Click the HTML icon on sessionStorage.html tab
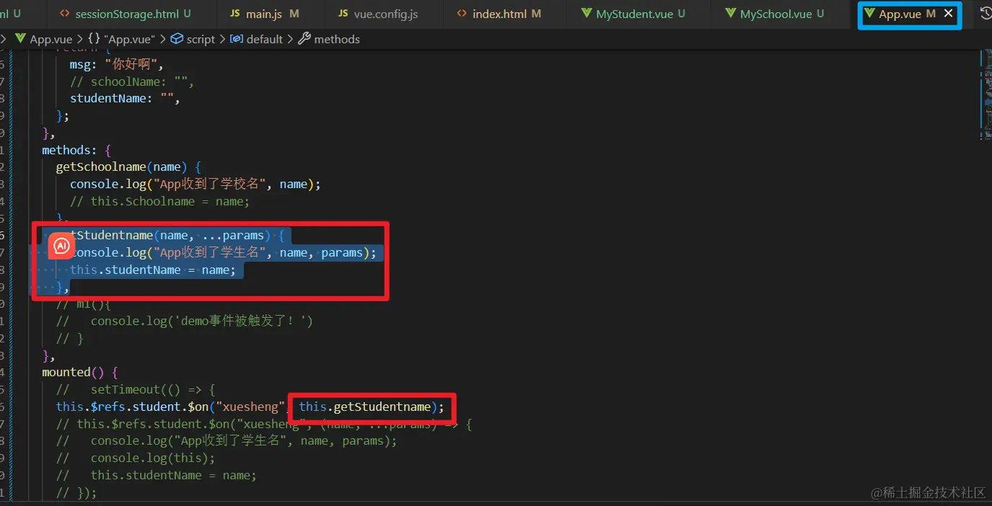 click(x=65, y=14)
